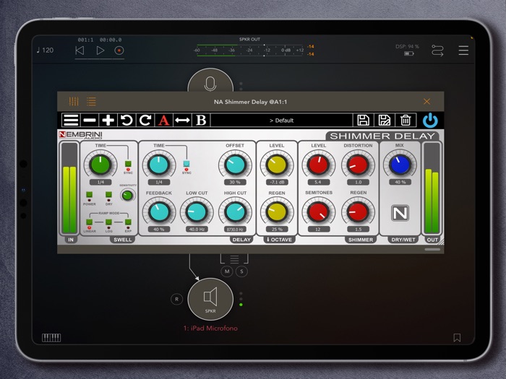Select LOG ramp mode
This screenshot has height=379, width=506.
click(108, 222)
